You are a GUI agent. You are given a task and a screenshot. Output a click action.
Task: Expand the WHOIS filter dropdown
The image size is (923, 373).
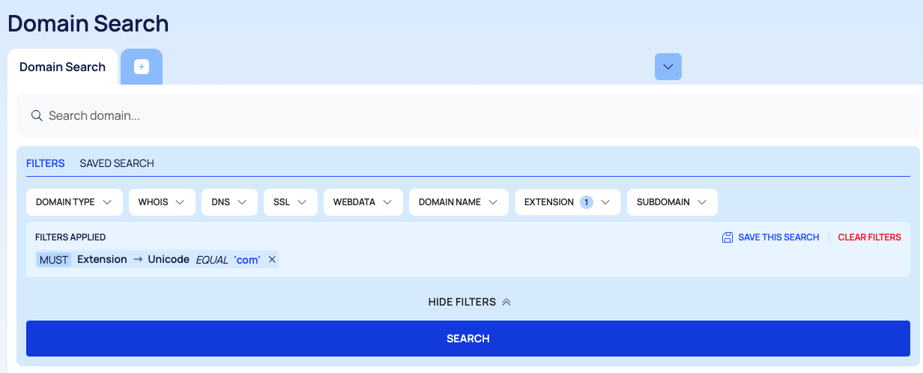click(162, 202)
